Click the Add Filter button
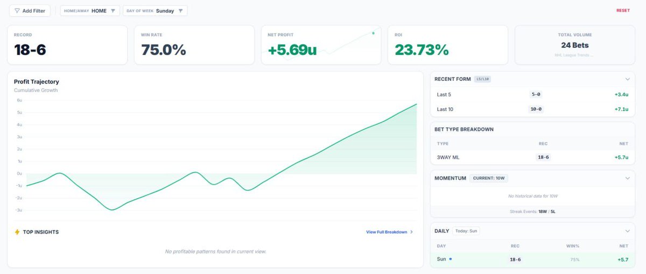 [x=30, y=11]
